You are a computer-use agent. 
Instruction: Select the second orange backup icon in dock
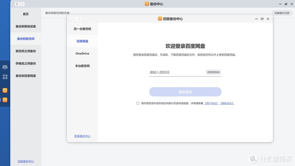pos(5,100)
